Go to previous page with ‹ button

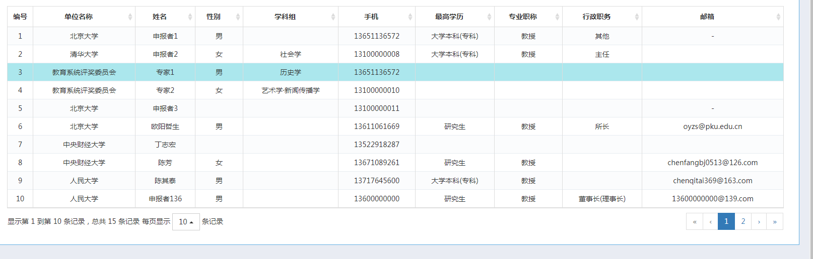(x=710, y=221)
